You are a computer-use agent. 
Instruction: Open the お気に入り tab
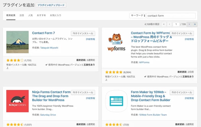click(55, 15)
